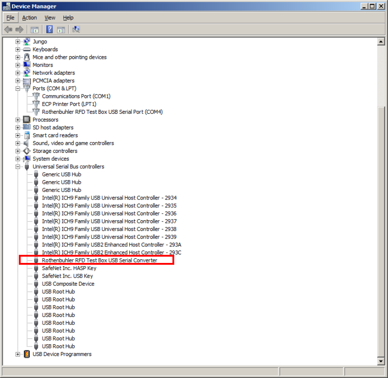Click the scroll down arrow
Viewport: 388px width, 378px height.
coord(381,361)
